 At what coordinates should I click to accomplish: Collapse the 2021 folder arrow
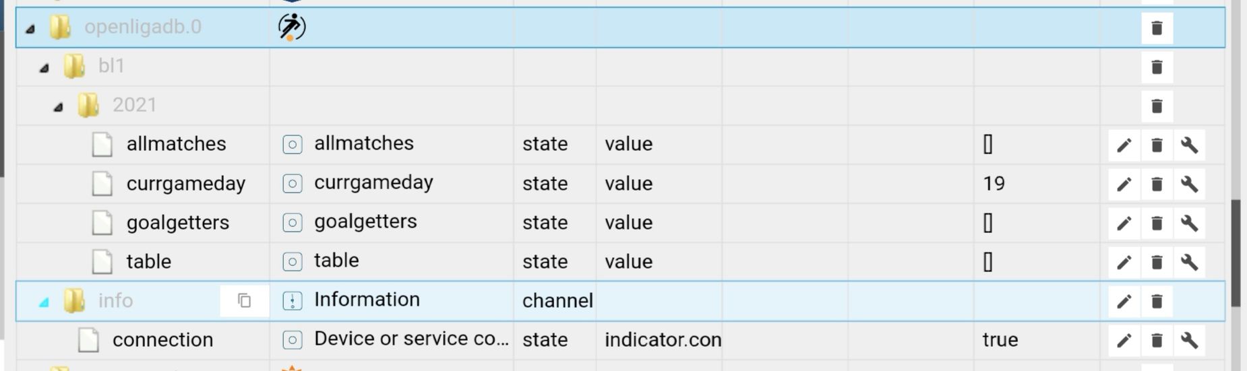[x=59, y=106]
